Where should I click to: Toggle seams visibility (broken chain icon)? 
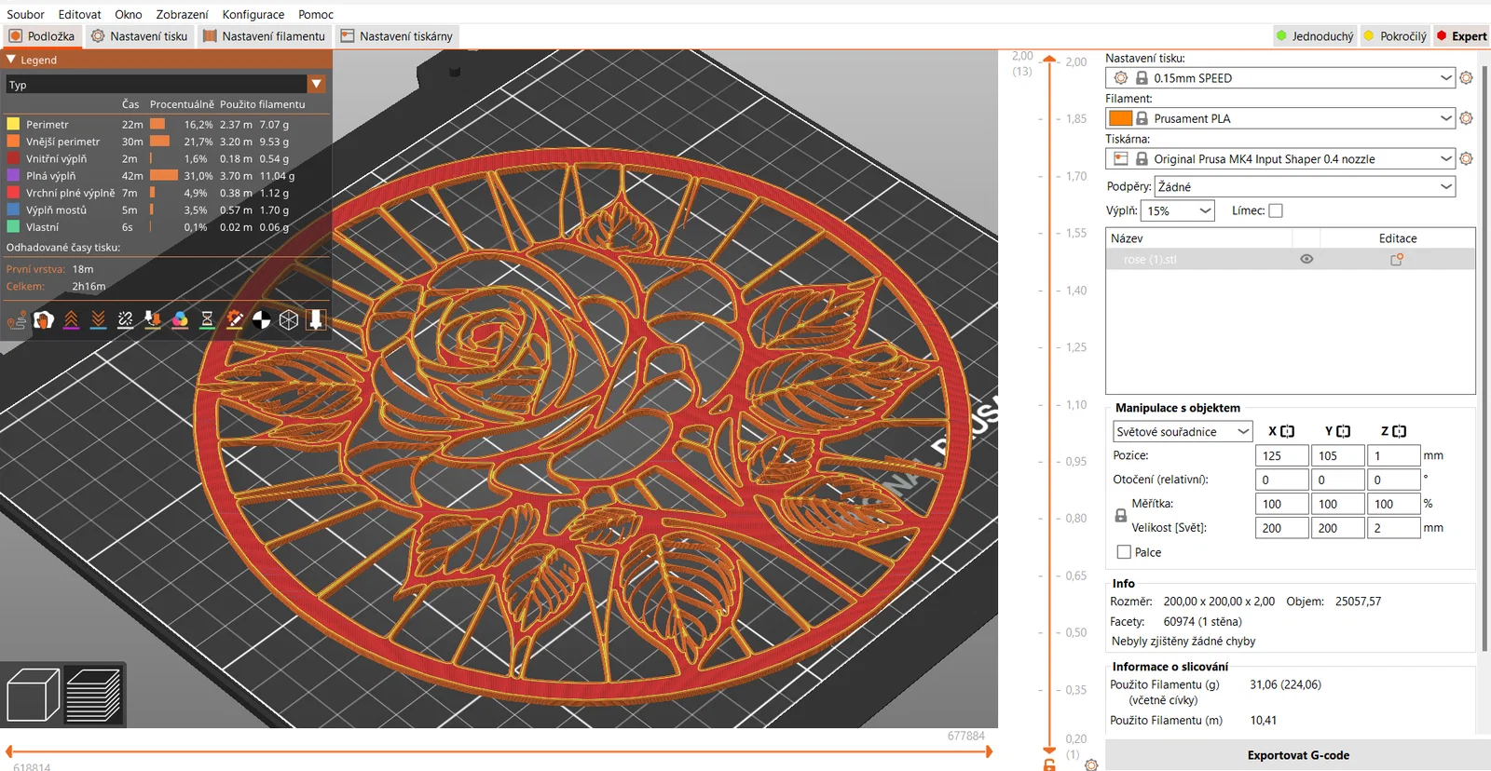point(126,320)
